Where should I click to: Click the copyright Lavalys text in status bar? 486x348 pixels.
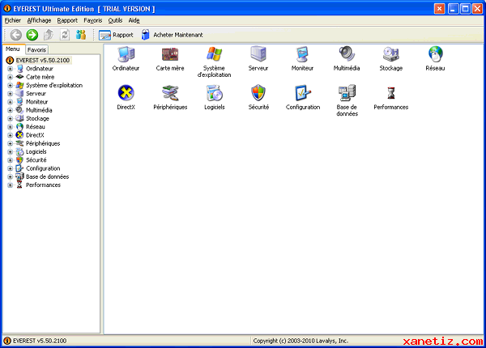pos(301,341)
